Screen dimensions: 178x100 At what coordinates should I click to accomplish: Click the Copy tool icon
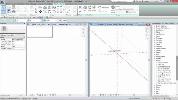[45, 11]
